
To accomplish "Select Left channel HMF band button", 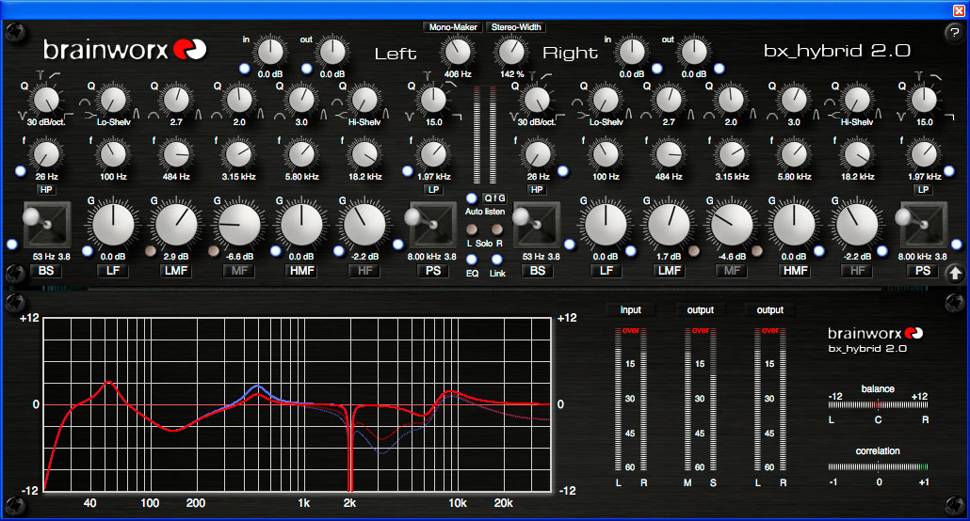I will pos(302,271).
